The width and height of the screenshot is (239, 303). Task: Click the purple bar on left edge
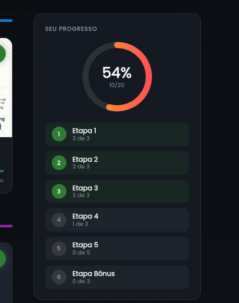pyautogui.click(x=6, y=226)
